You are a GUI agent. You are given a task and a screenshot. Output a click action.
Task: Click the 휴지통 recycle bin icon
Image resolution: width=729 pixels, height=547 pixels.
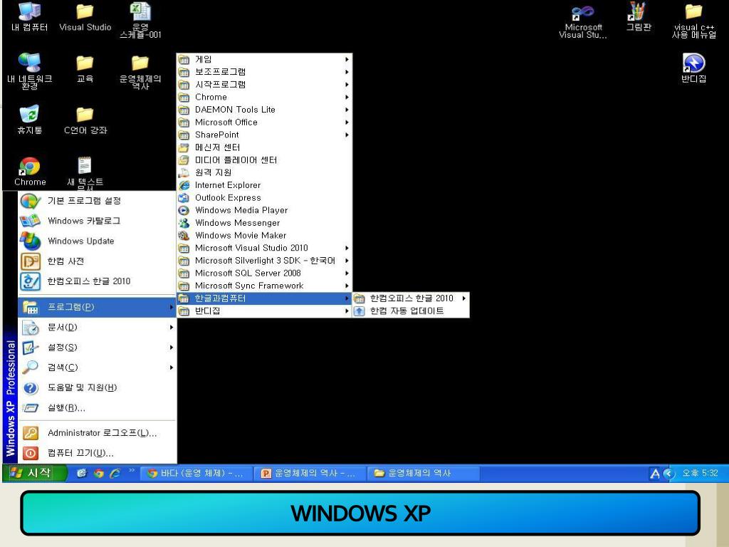(30, 120)
